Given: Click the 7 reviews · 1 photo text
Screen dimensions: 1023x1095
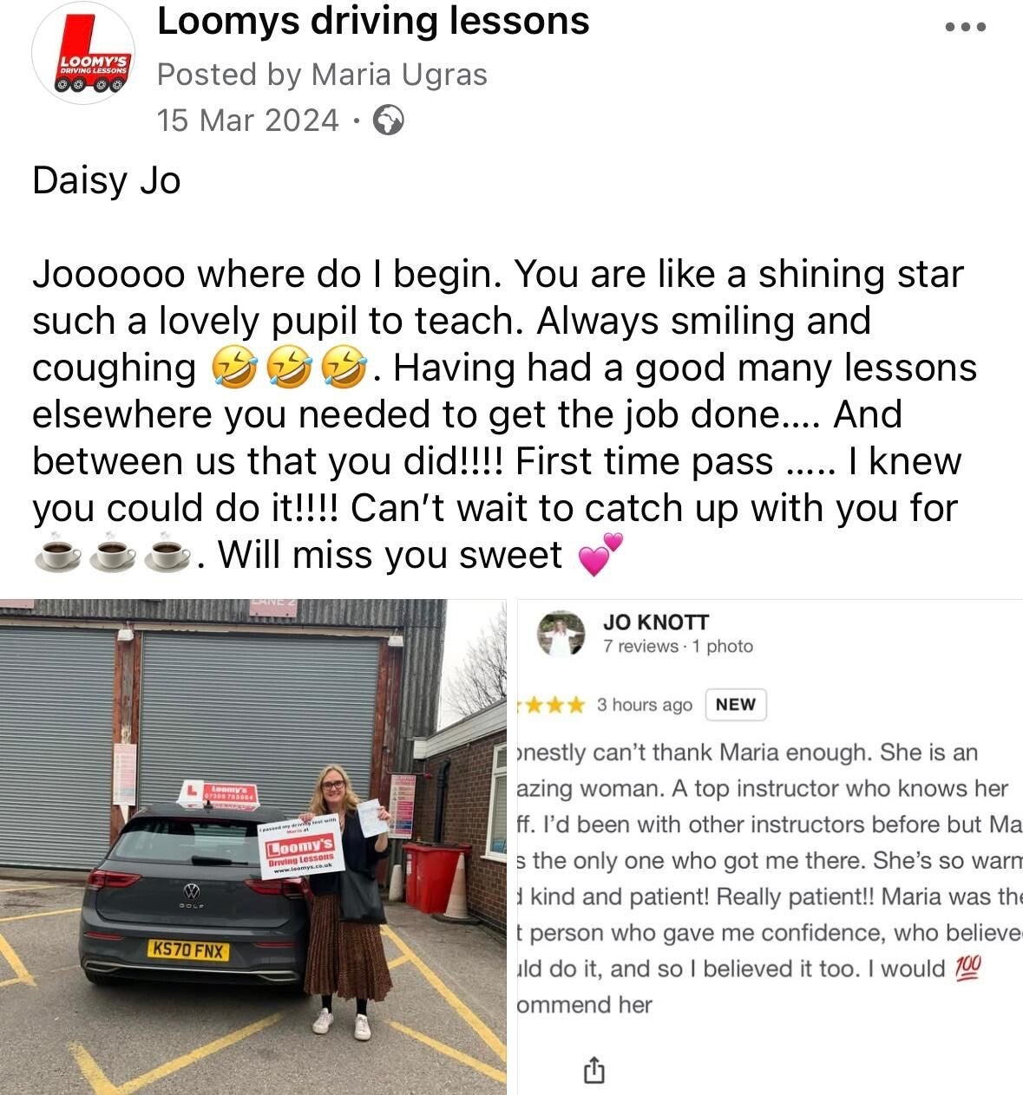Looking at the screenshot, I should (x=679, y=646).
